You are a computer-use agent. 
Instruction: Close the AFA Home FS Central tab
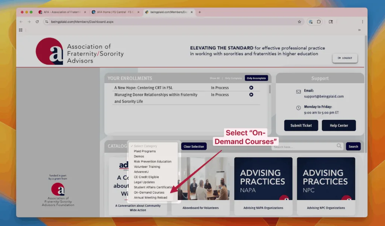click(x=138, y=12)
